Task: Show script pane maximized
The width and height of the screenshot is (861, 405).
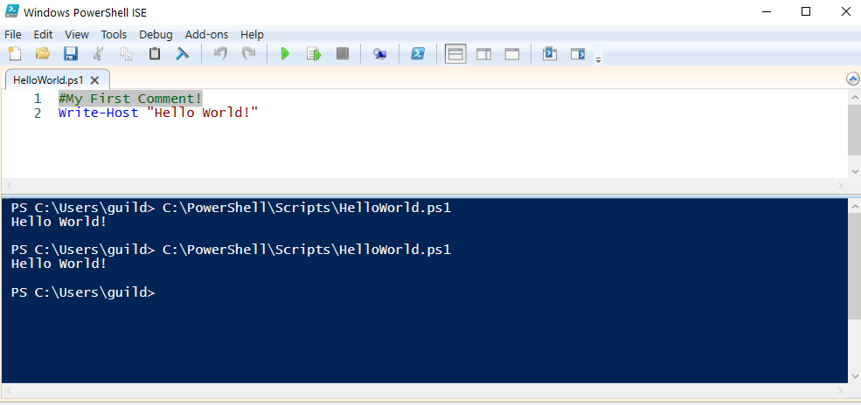Action: coord(511,54)
